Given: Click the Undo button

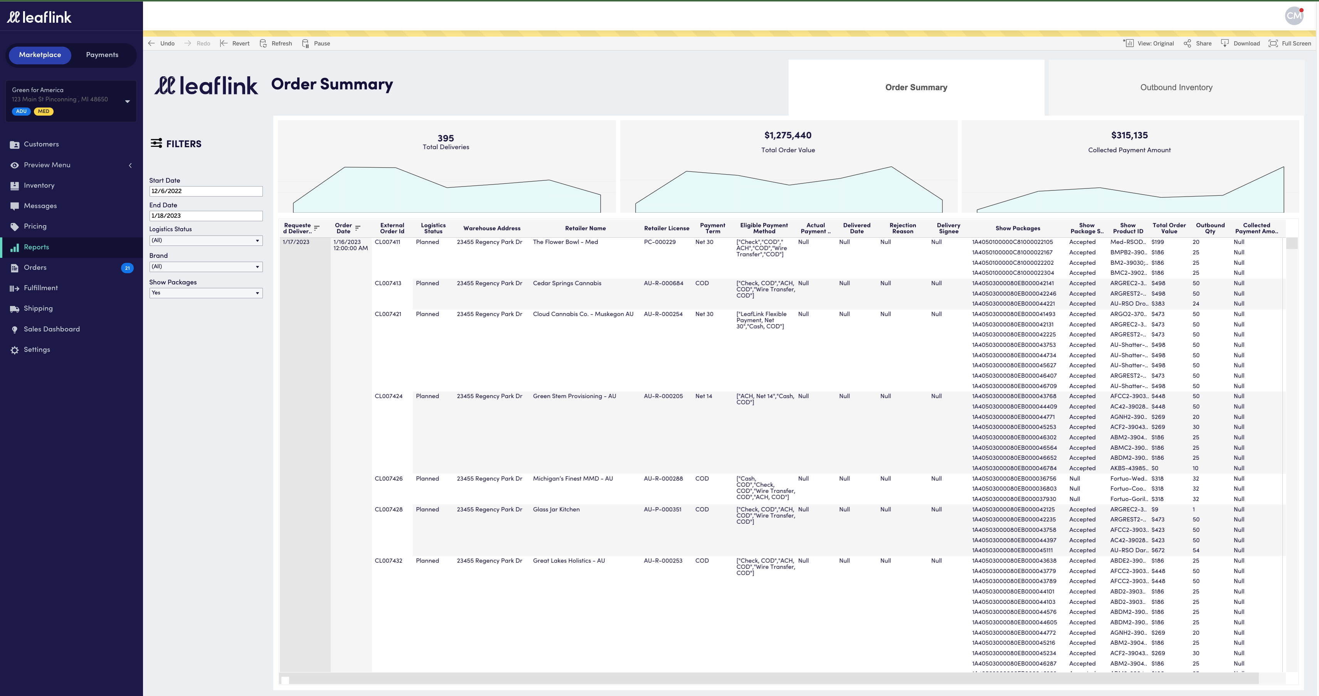Looking at the screenshot, I should 161,44.
